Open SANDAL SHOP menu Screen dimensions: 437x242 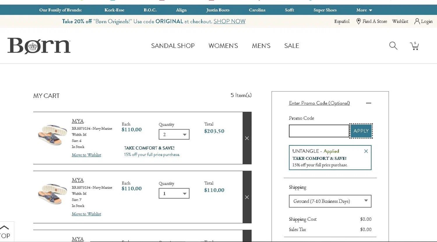click(173, 46)
